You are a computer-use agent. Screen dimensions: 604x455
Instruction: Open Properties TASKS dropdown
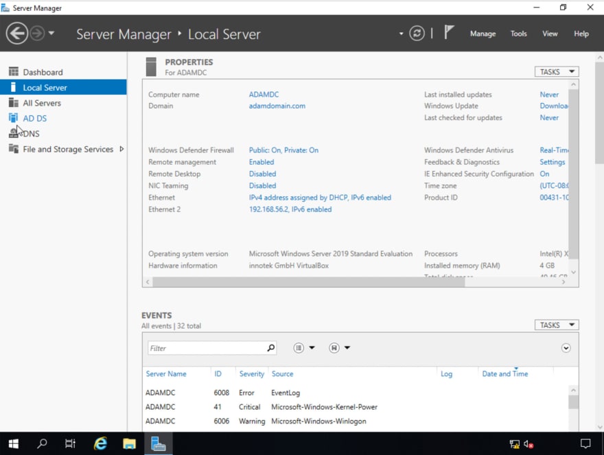[556, 71]
